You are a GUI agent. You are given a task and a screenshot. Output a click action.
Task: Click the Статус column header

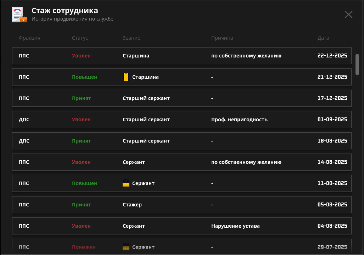(x=80, y=38)
